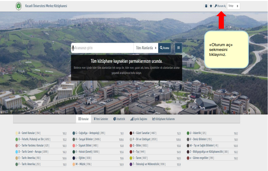Open subject F - Tarih: Amerika
The image size is (268, 171).
(x=29, y=164)
